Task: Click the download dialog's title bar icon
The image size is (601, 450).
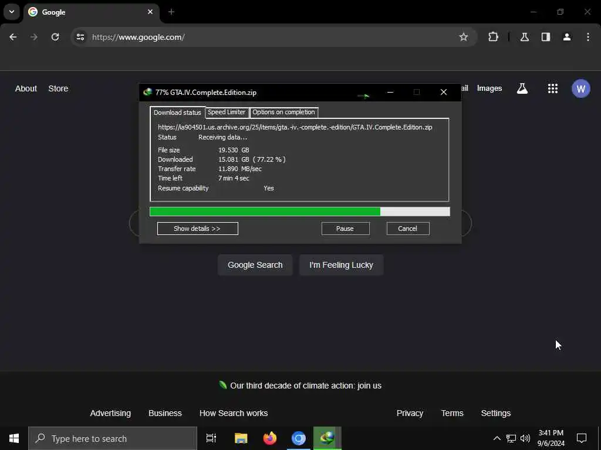Action: [147, 92]
